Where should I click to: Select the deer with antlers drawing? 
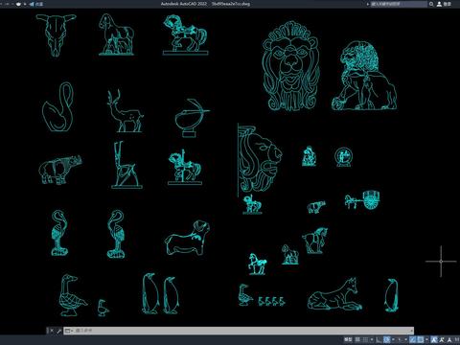click(125, 111)
